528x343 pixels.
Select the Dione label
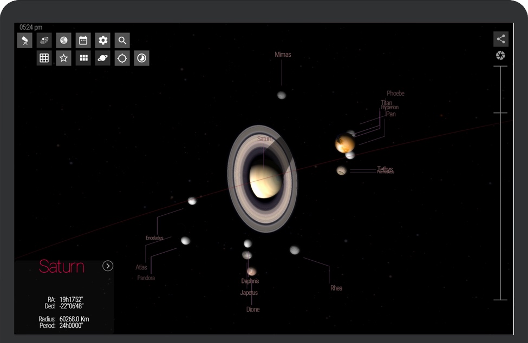coord(253,309)
